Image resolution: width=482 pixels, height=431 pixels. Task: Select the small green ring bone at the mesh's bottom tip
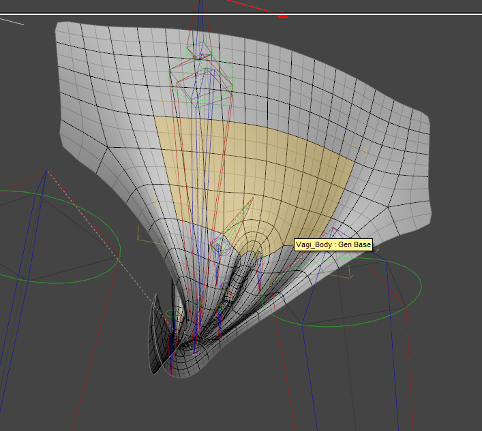tap(173, 313)
